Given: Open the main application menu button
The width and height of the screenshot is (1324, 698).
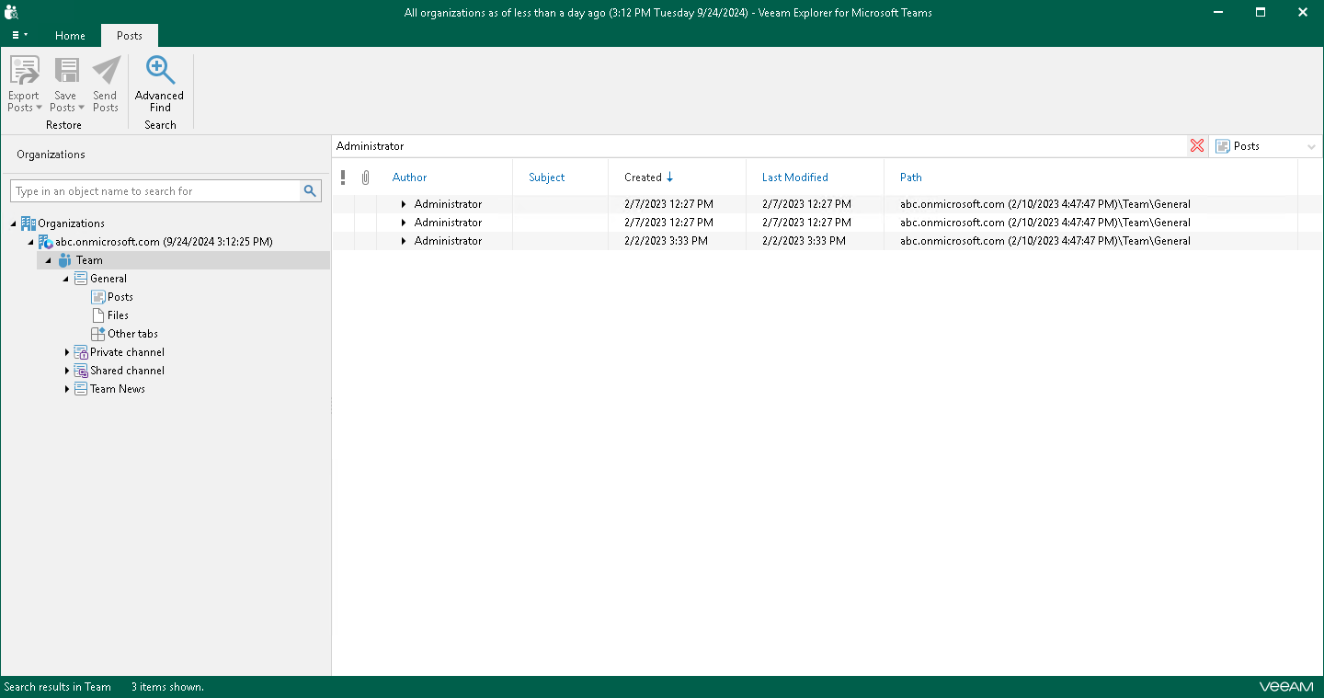Looking at the screenshot, I should point(19,35).
